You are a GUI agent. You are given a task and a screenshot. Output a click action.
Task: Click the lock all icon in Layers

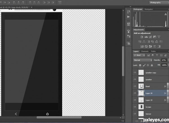(x=152, y=65)
